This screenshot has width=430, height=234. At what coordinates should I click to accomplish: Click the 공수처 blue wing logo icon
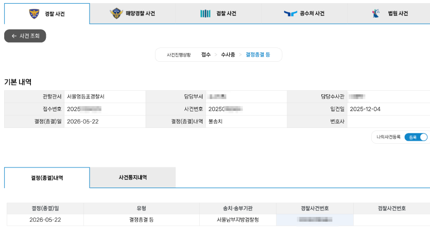(x=290, y=13)
